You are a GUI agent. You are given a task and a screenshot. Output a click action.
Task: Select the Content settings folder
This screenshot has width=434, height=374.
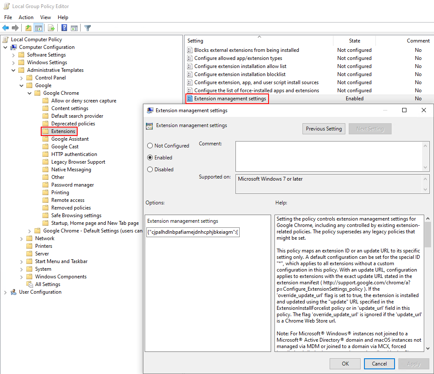click(x=70, y=108)
